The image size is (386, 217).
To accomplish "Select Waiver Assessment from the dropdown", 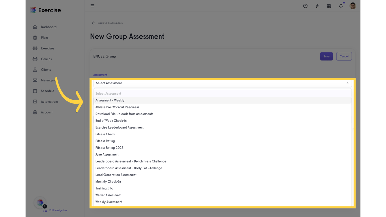I will tap(108, 195).
